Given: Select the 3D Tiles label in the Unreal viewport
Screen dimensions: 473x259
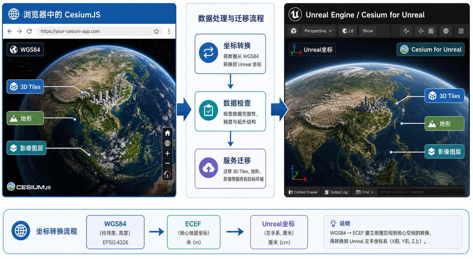Looking at the screenshot, I should click(445, 96).
